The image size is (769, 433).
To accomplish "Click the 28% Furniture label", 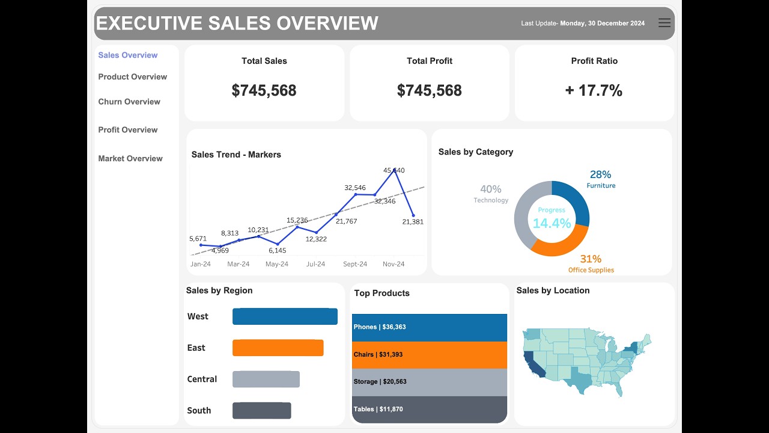I will pos(601,179).
